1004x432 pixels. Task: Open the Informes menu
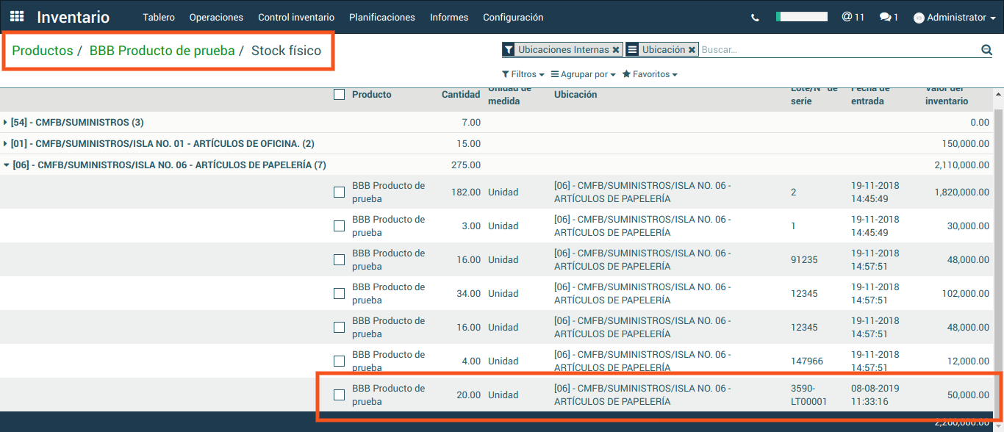(x=449, y=17)
